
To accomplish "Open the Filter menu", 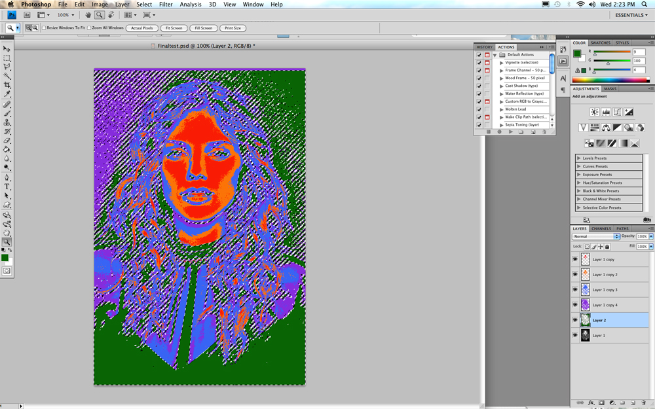I will [x=166, y=4].
